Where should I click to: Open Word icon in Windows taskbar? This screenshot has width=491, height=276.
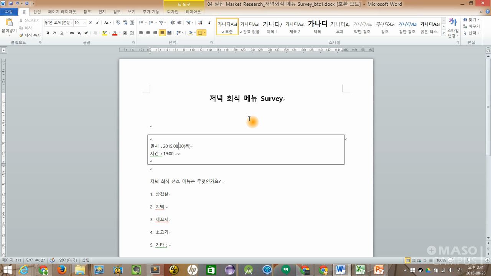pyautogui.click(x=341, y=269)
